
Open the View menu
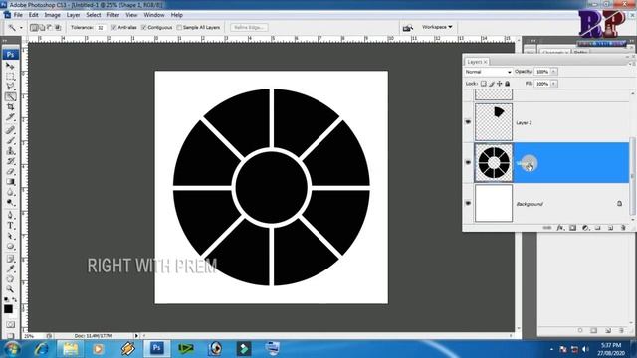pyautogui.click(x=131, y=15)
